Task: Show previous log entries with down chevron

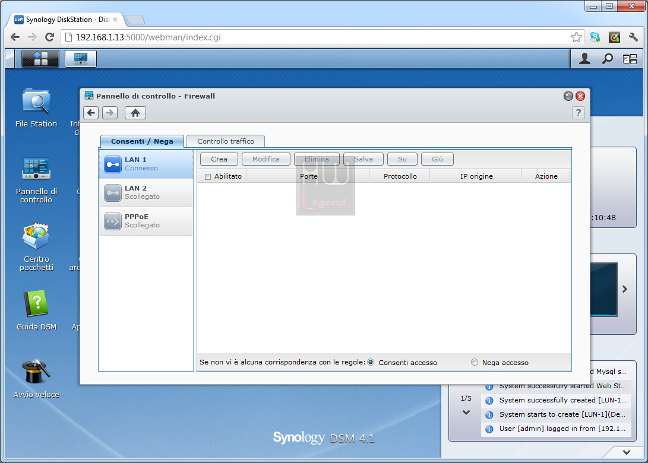Action: [x=466, y=412]
